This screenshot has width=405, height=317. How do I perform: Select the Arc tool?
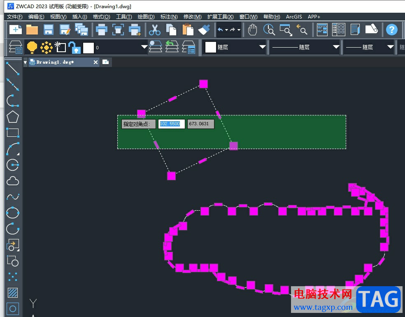point(13,149)
